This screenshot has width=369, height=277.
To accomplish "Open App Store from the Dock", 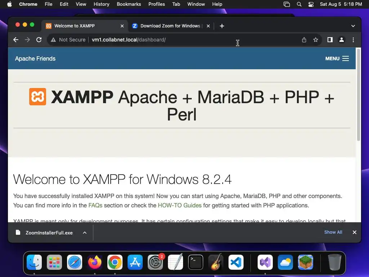I will tap(135, 262).
